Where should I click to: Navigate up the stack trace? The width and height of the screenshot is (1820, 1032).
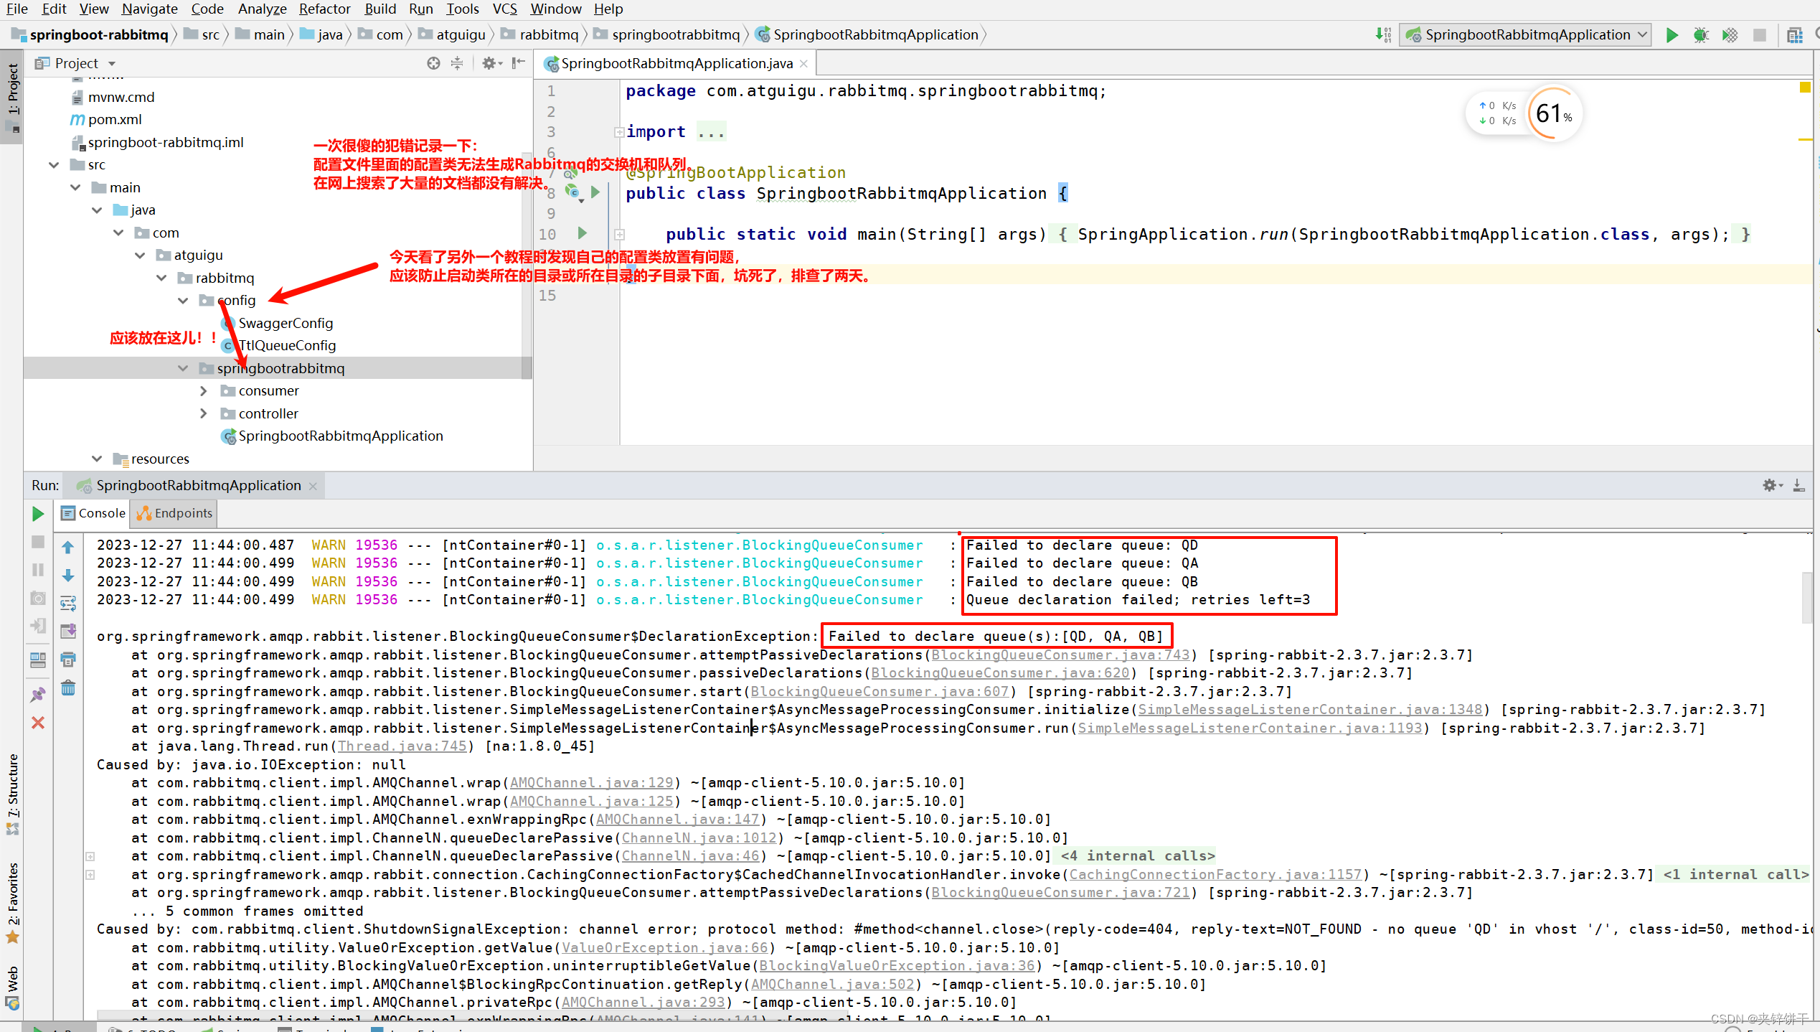point(68,546)
